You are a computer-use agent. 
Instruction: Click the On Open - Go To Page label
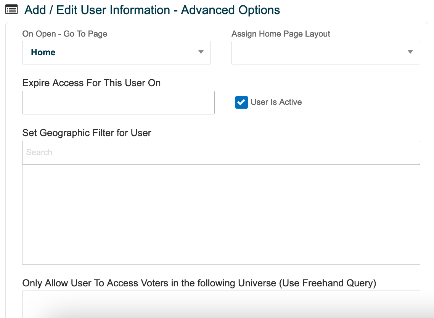(64, 34)
